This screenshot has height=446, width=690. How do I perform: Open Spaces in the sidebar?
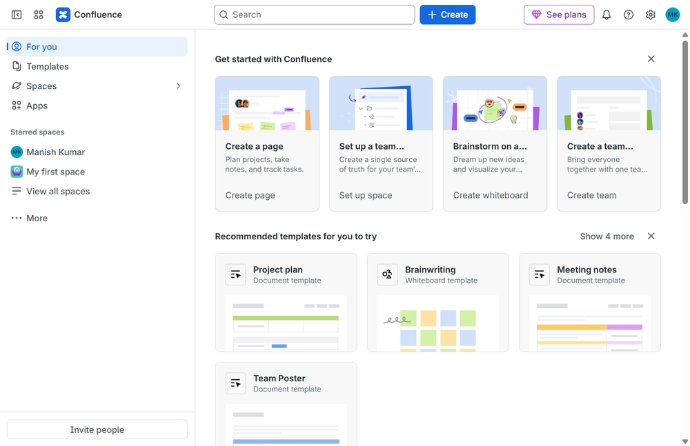click(97, 85)
